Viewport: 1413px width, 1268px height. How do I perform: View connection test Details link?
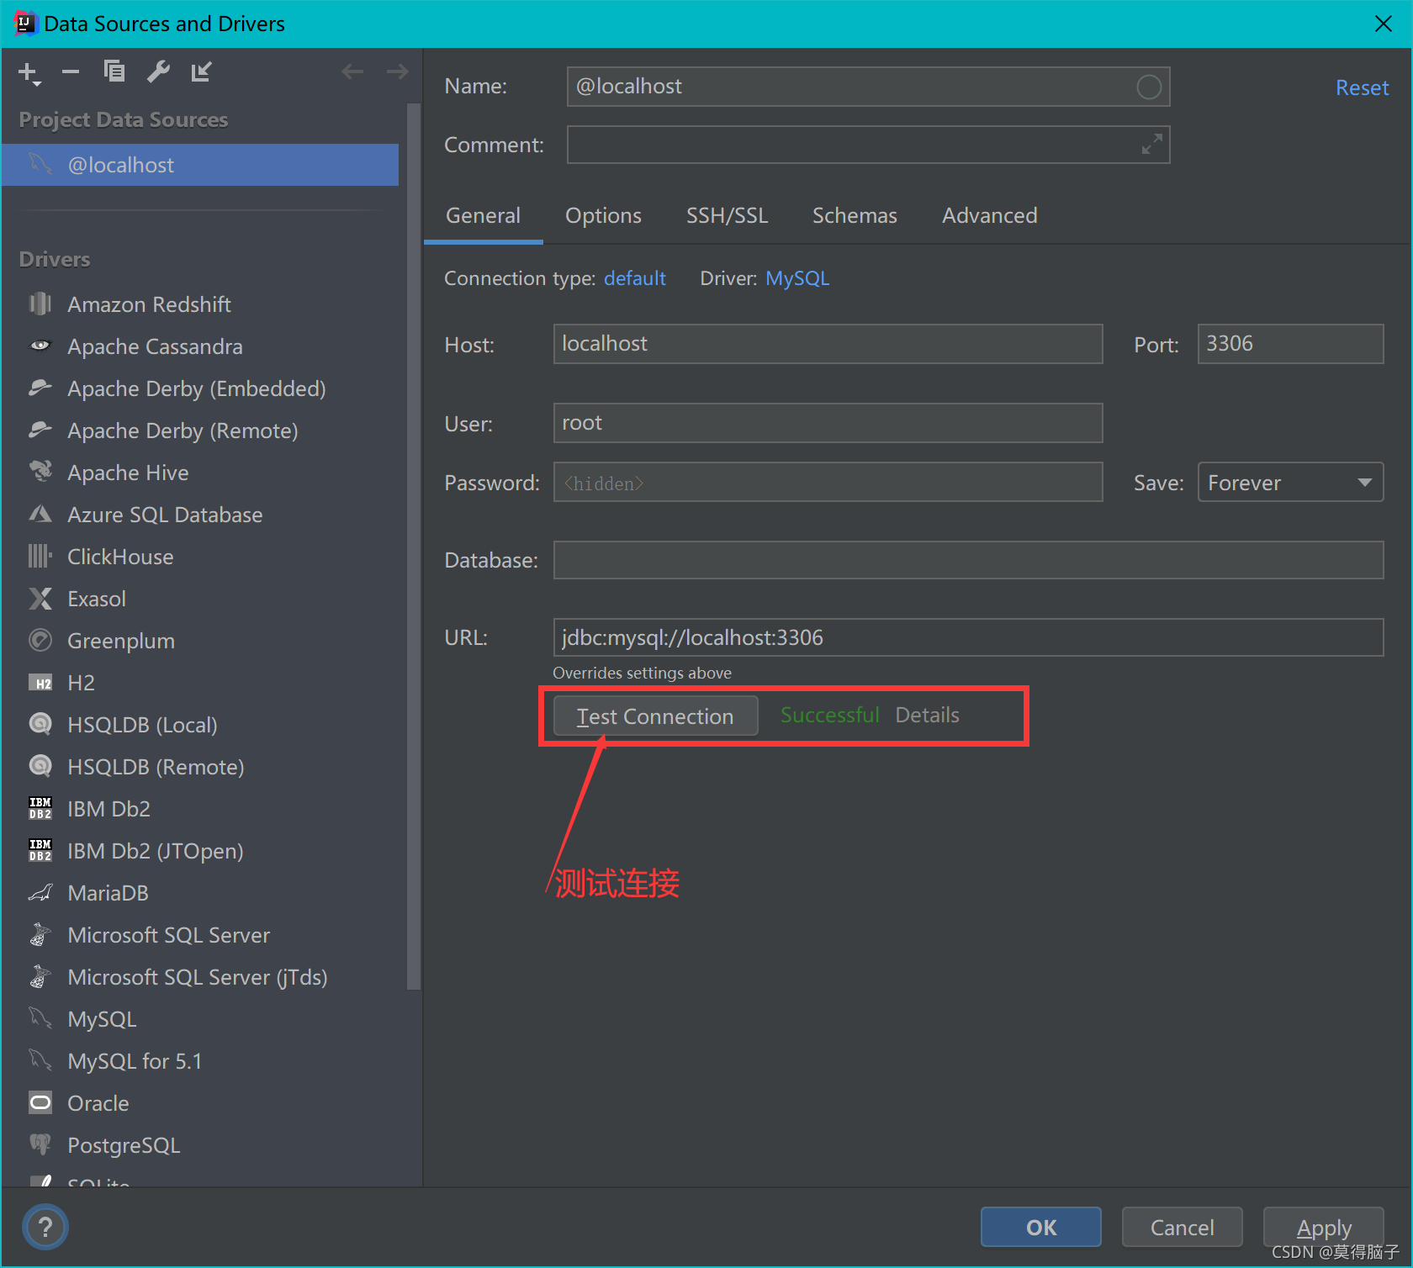click(927, 715)
